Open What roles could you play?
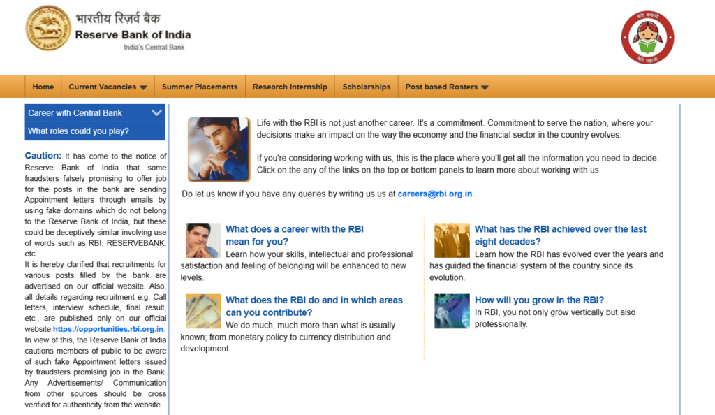715x415 pixels. [x=78, y=131]
